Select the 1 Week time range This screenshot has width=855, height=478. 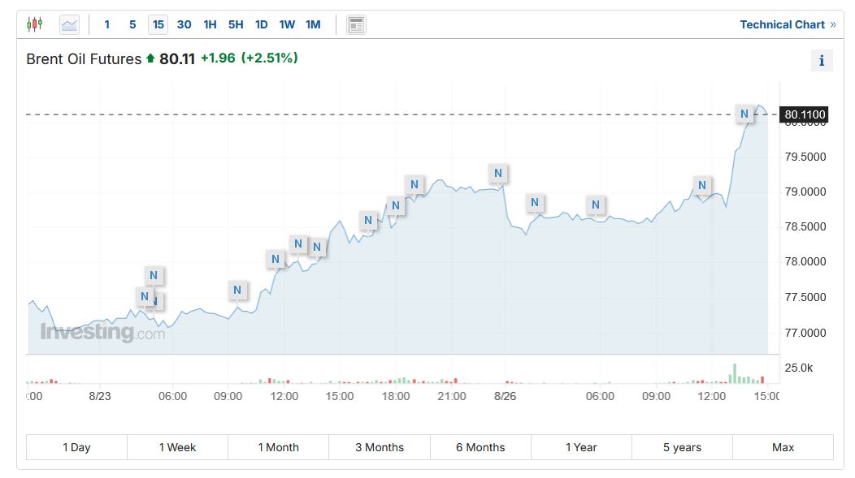177,447
